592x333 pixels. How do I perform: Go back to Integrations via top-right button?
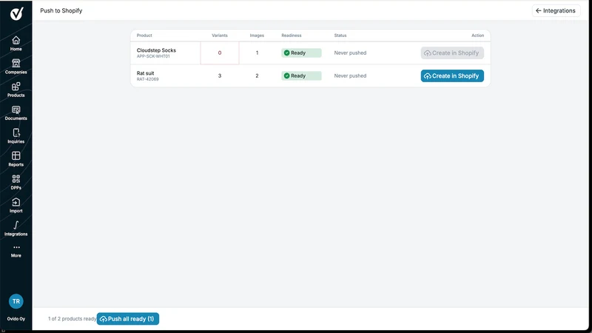556,10
